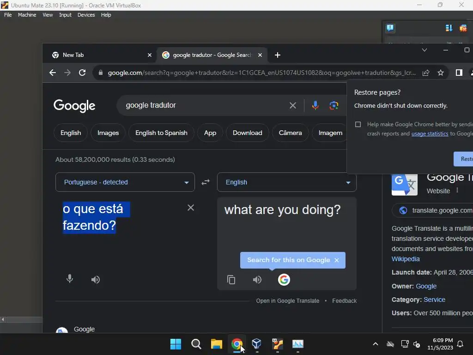Open VirtualBox from the taskbar
Viewport: 473px width, 355px height.
pos(257,344)
